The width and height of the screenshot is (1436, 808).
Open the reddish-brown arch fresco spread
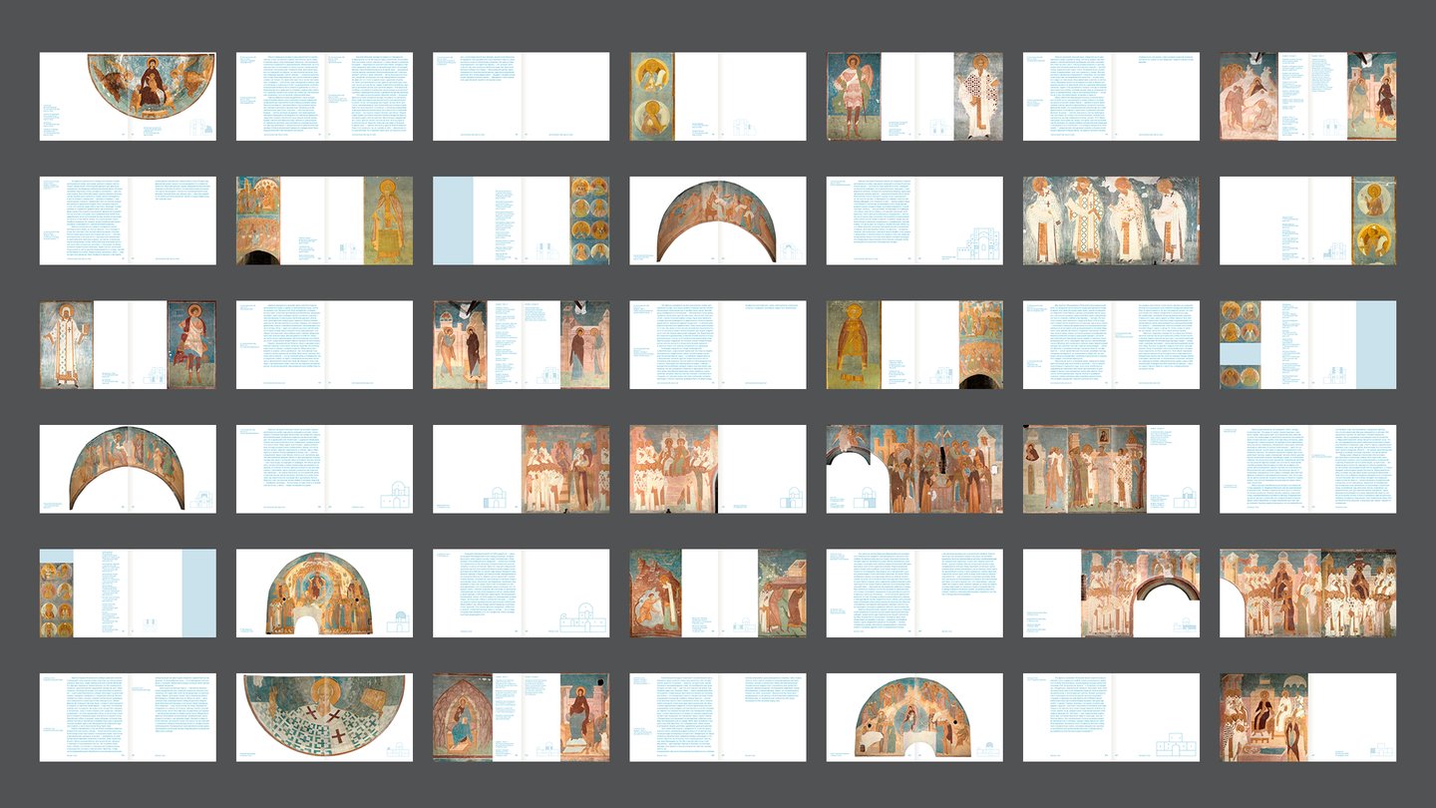[x=718, y=220]
